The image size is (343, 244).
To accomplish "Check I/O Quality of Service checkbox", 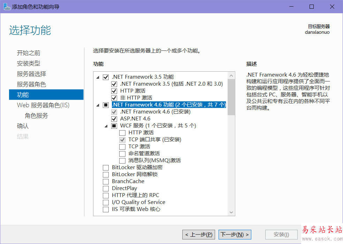I will (x=106, y=202).
